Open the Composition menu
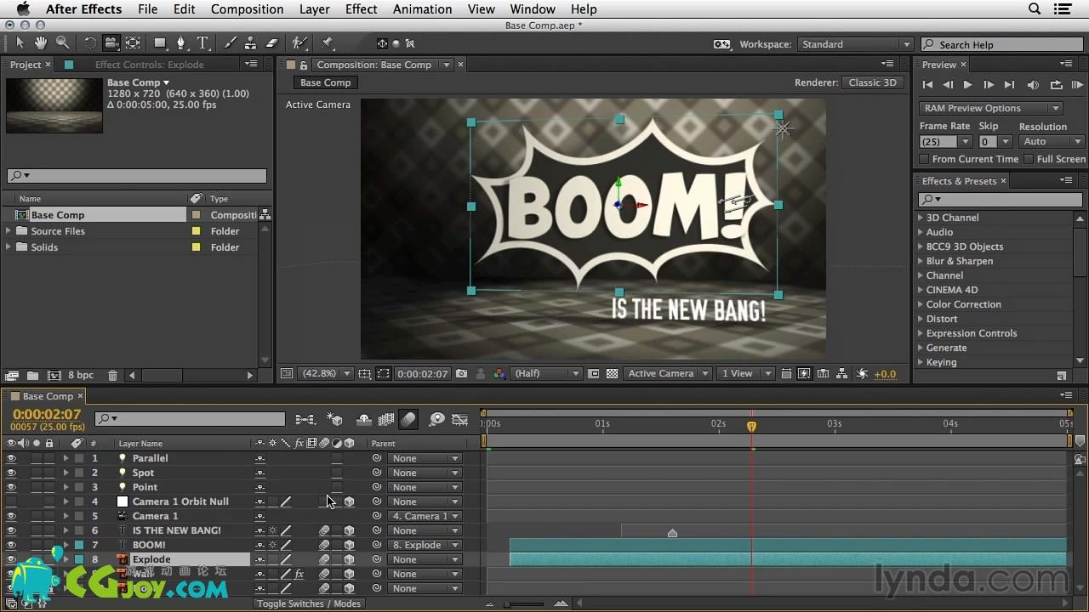Image resolution: width=1089 pixels, height=612 pixels. click(247, 9)
